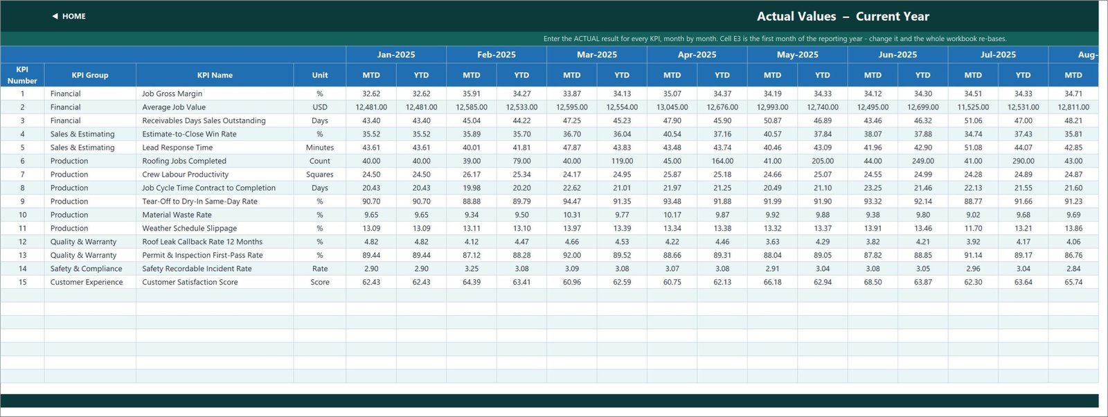Click KPI Number 15 cell
Image resolution: width=1108 pixels, height=417 pixels.
22,282
